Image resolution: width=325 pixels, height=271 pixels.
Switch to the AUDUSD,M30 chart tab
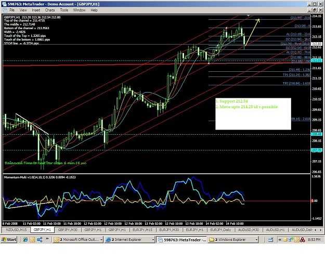(x=249, y=230)
